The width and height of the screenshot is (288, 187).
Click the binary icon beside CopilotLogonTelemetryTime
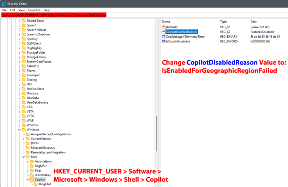(x=163, y=36)
